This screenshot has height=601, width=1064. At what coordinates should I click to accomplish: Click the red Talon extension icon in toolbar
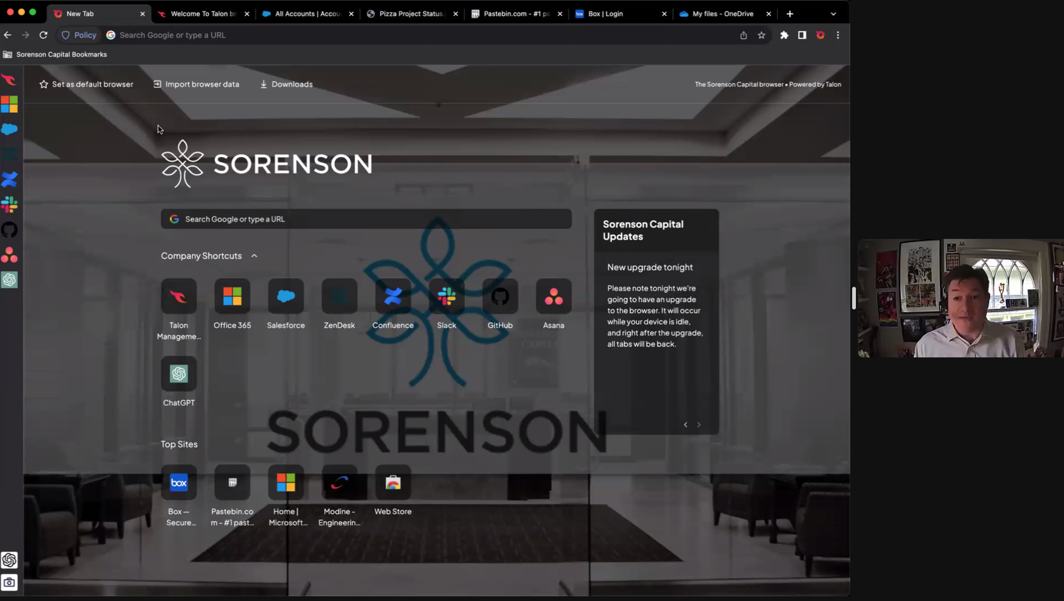pyautogui.click(x=820, y=35)
